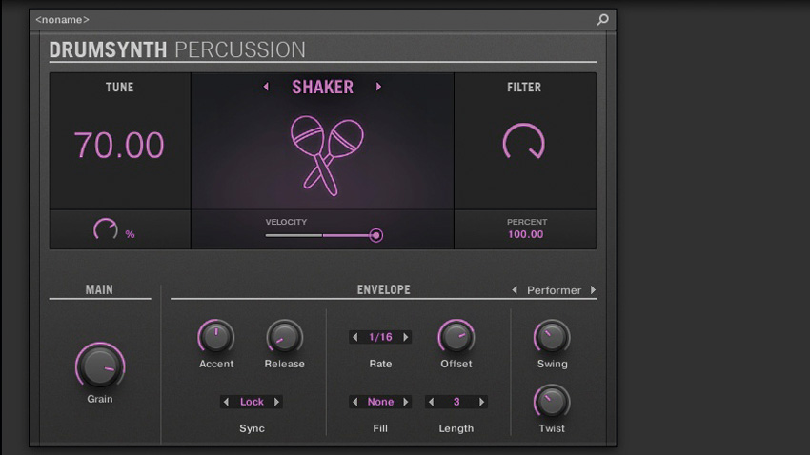Click the FILTER label
The width and height of the screenshot is (810, 455).
pyautogui.click(x=524, y=88)
